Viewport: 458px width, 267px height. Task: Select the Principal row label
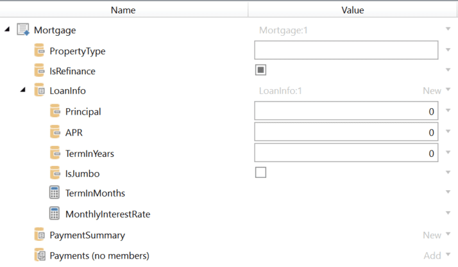[x=83, y=111]
